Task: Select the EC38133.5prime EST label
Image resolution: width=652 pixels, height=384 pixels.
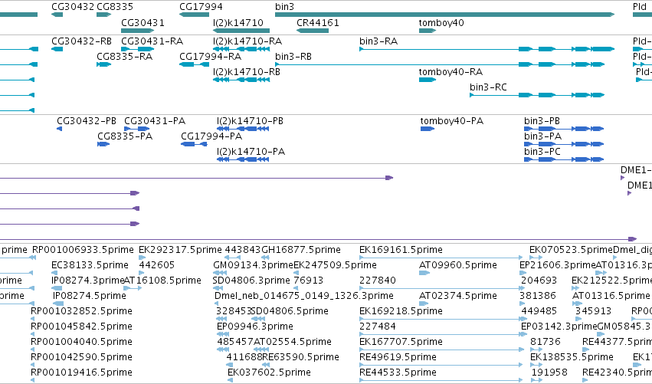Action: tap(90, 265)
